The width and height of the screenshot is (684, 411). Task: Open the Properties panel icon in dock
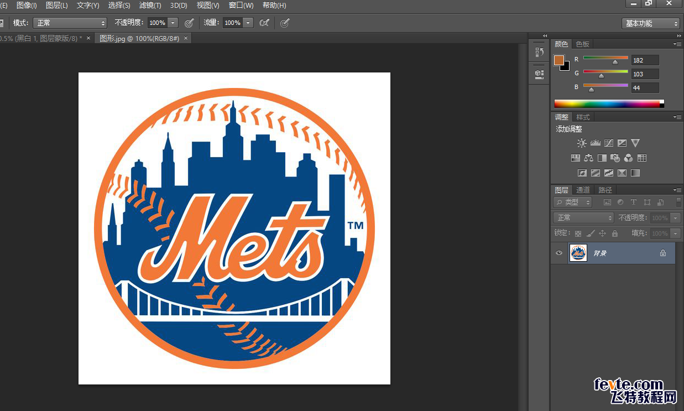pos(539,74)
